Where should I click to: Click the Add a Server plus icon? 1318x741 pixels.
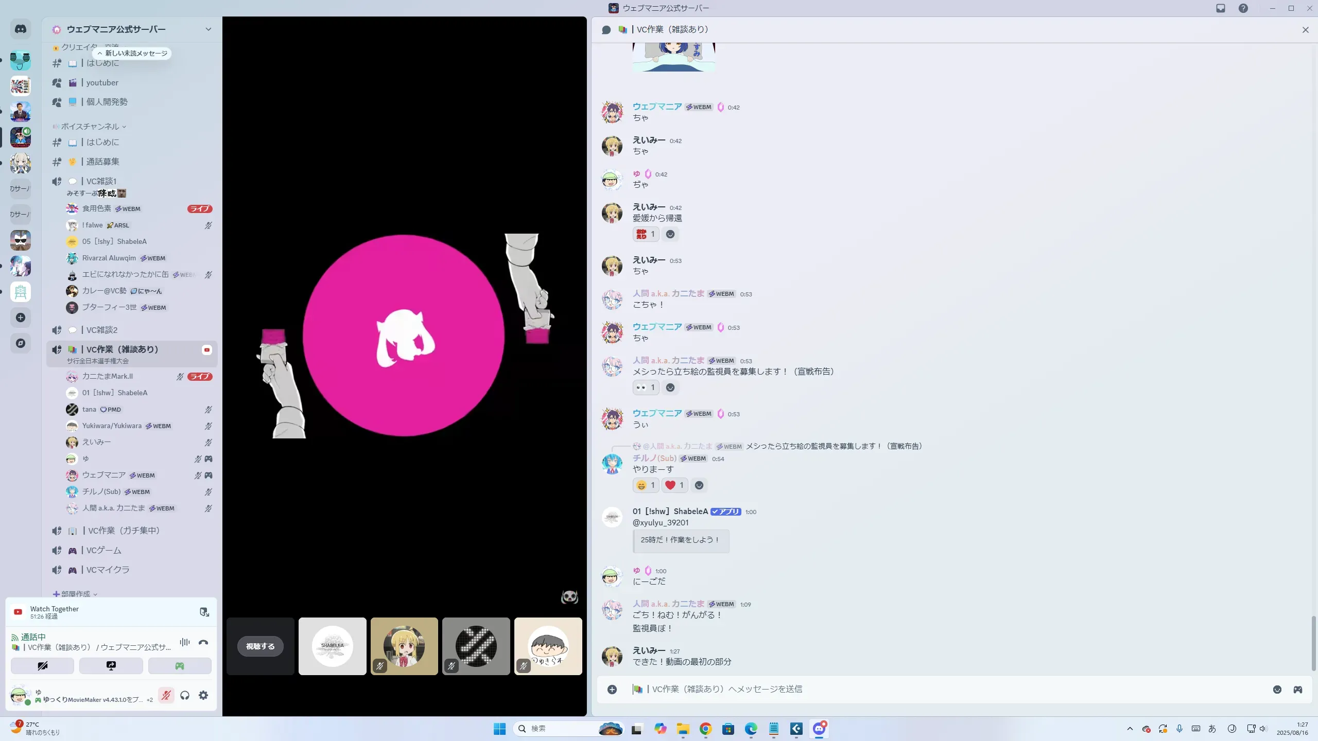click(21, 317)
